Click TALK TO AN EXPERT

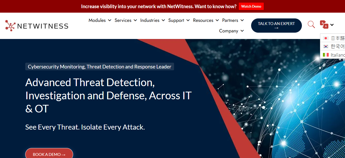tap(276, 25)
